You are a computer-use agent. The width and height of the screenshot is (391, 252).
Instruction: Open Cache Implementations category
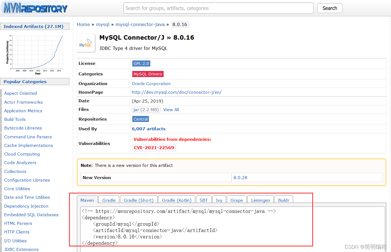coord(29,146)
